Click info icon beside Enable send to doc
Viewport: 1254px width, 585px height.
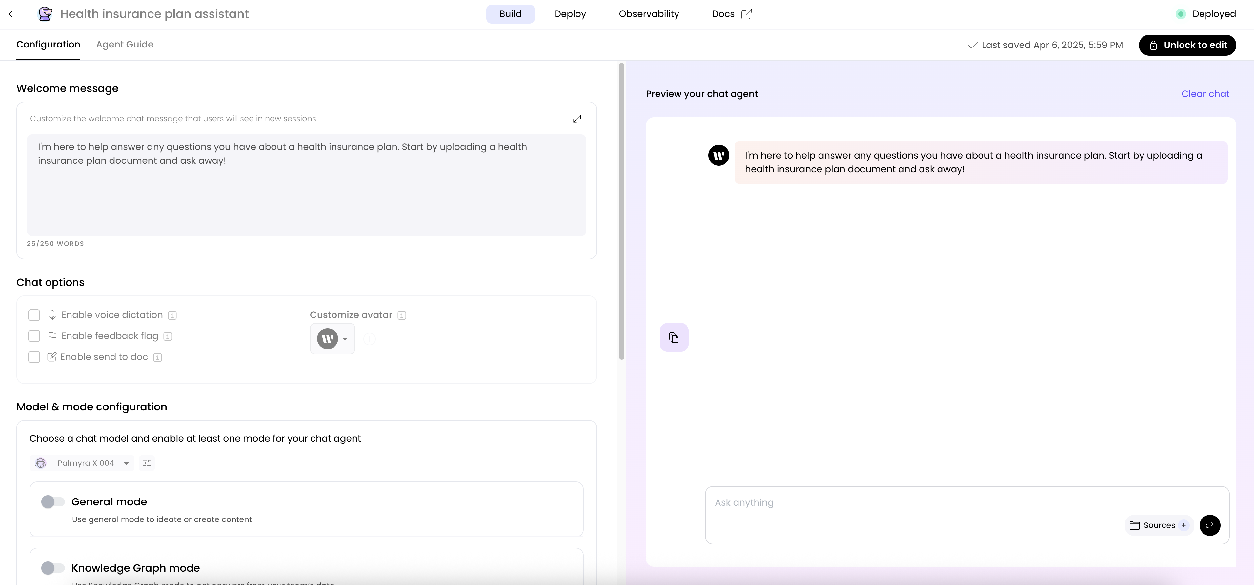[158, 357]
